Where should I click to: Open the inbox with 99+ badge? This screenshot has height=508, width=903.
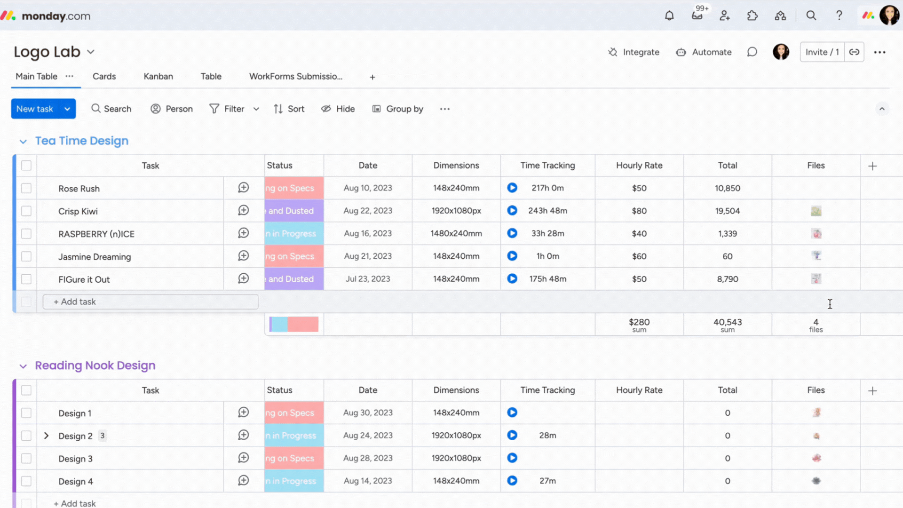point(697,16)
